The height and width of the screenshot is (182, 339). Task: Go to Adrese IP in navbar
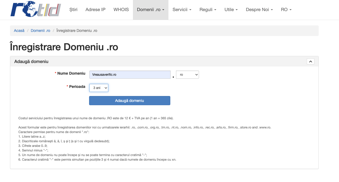click(x=95, y=9)
